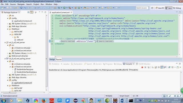Open the Project menu
This screenshot has width=183, height=103.
click(x=36, y=4)
